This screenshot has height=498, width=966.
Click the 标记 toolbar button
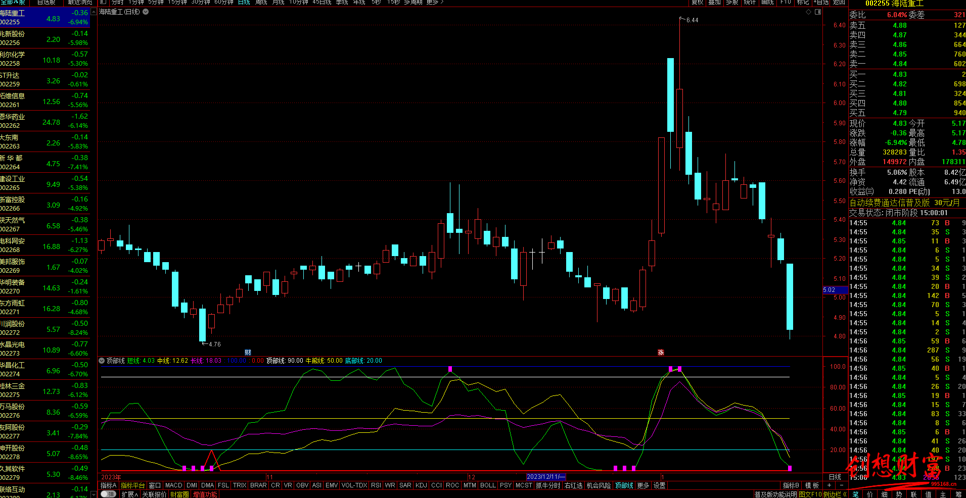pos(803,2)
